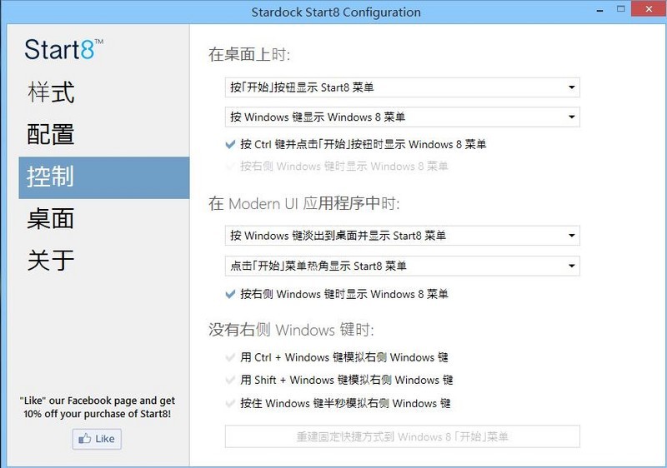The width and height of the screenshot is (667, 468).
Task: Click the Start8 logo
Action: [x=64, y=49]
